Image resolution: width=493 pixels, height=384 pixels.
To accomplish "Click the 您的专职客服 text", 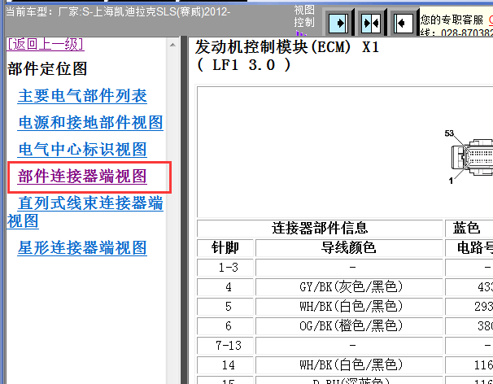I will click(x=452, y=20).
